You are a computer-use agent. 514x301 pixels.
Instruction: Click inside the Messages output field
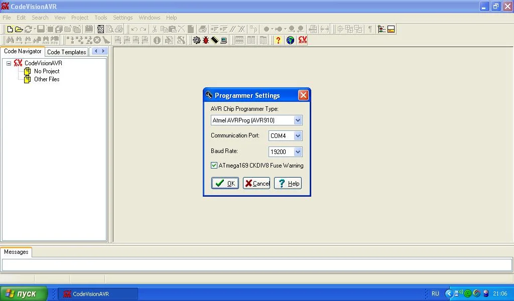(x=257, y=265)
